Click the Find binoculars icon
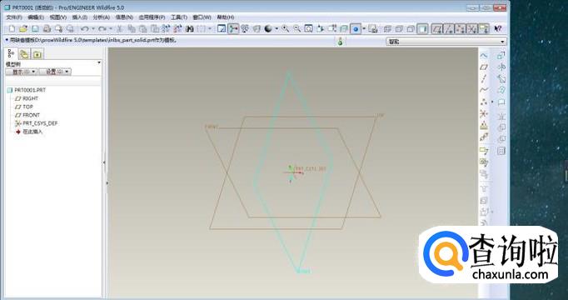568x300 pixels. tap(189, 28)
